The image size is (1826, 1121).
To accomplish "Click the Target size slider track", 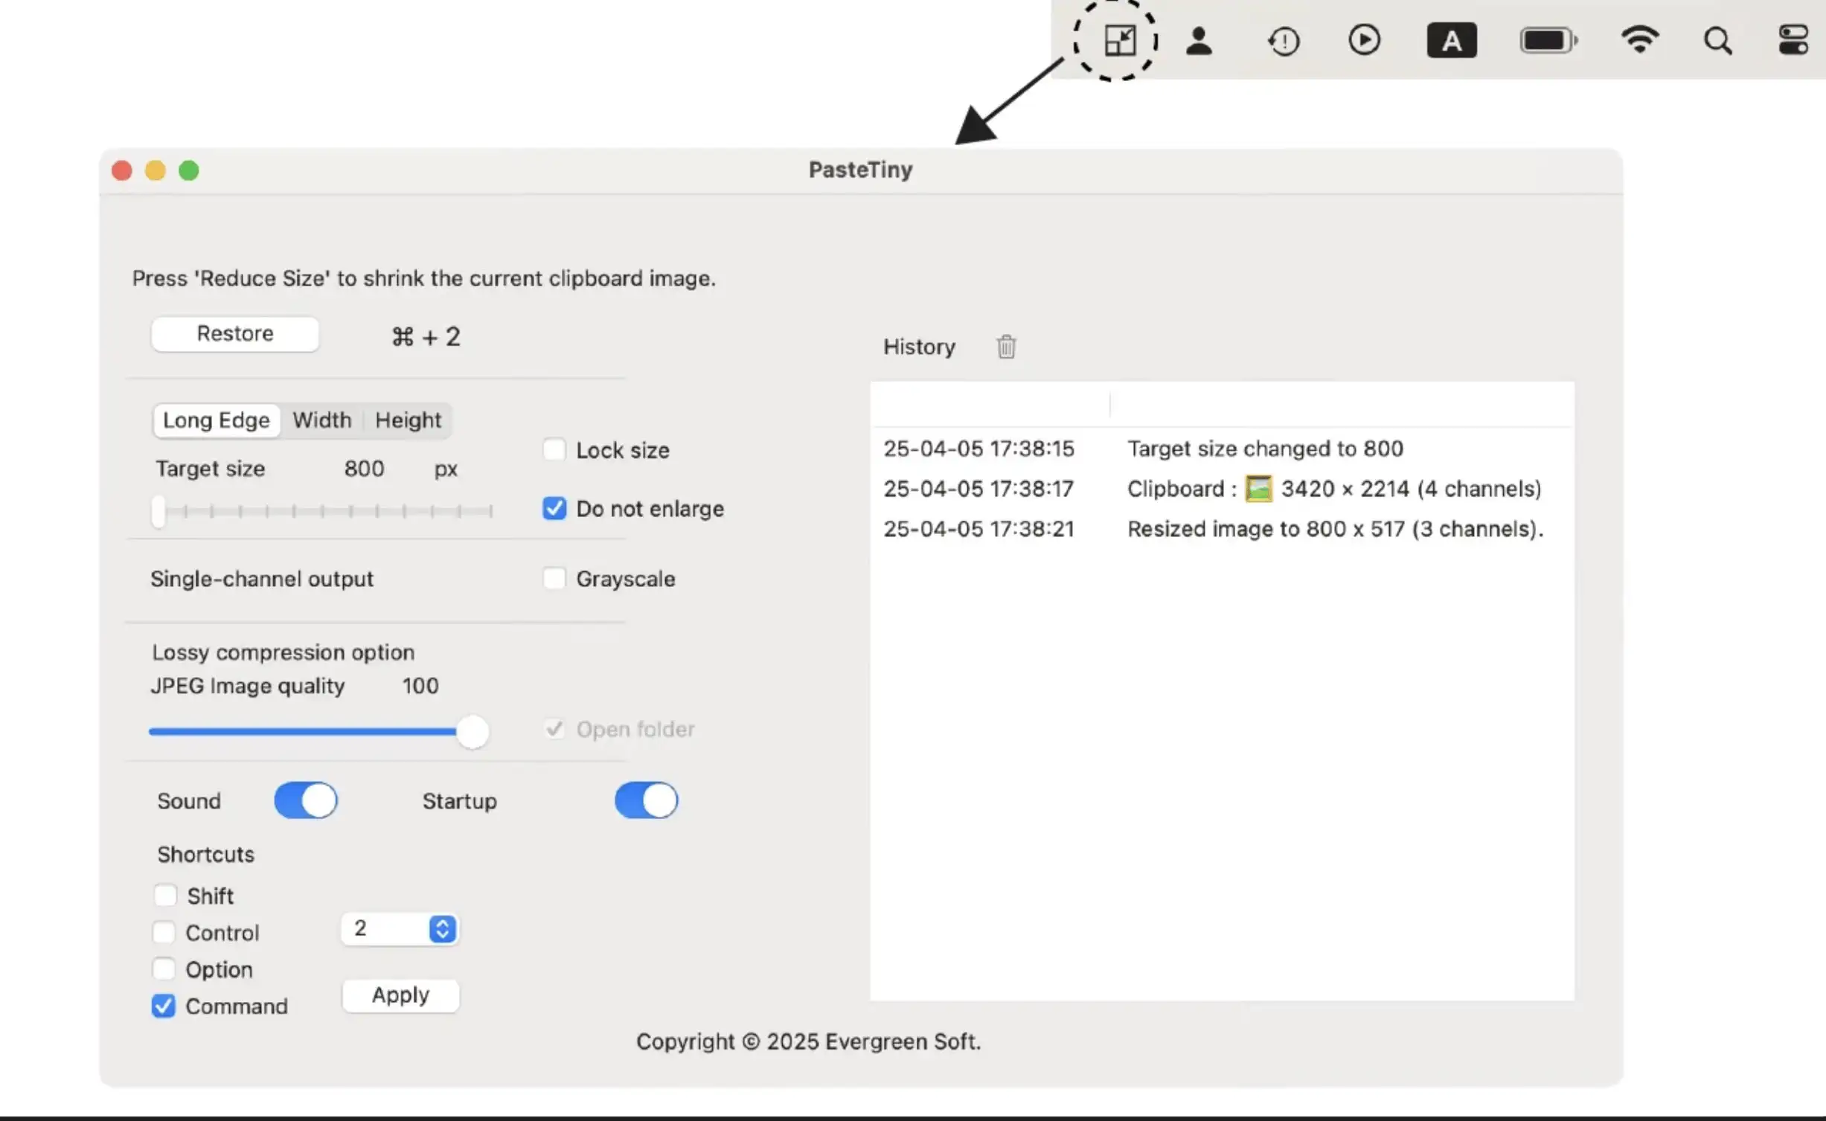I will click(322, 511).
